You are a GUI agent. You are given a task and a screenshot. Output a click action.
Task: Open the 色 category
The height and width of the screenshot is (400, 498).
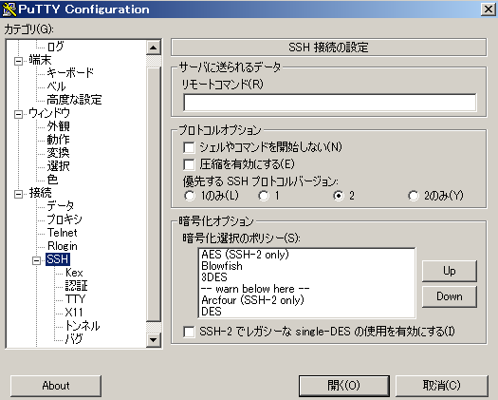(52, 180)
